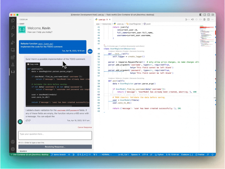Viewport: 225px width, 169px height.
Task: Click the 'class UserRegister(Resource):' code line
Action: [x=119, y=49]
